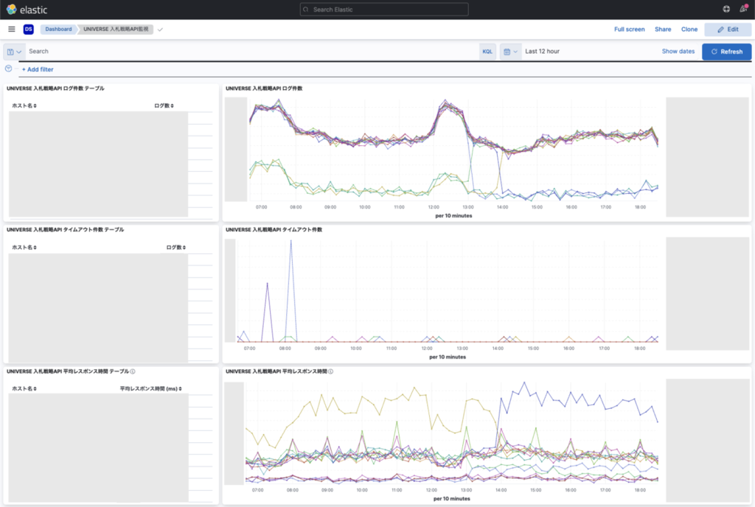Select Full screen mode
755x507 pixels.
[x=630, y=29]
